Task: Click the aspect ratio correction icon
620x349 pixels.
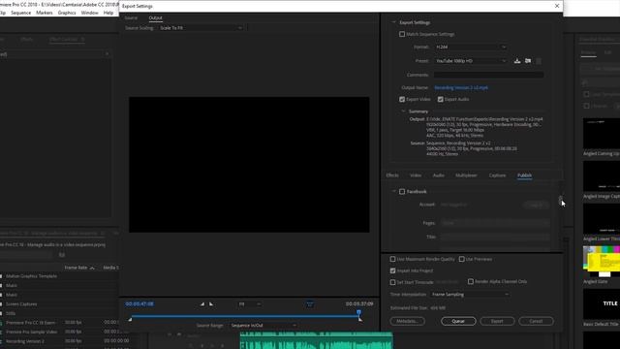Action: (x=310, y=303)
